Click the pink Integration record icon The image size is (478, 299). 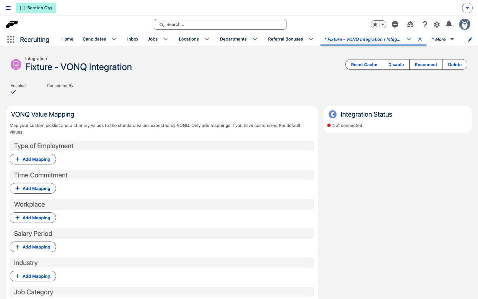[x=16, y=64]
